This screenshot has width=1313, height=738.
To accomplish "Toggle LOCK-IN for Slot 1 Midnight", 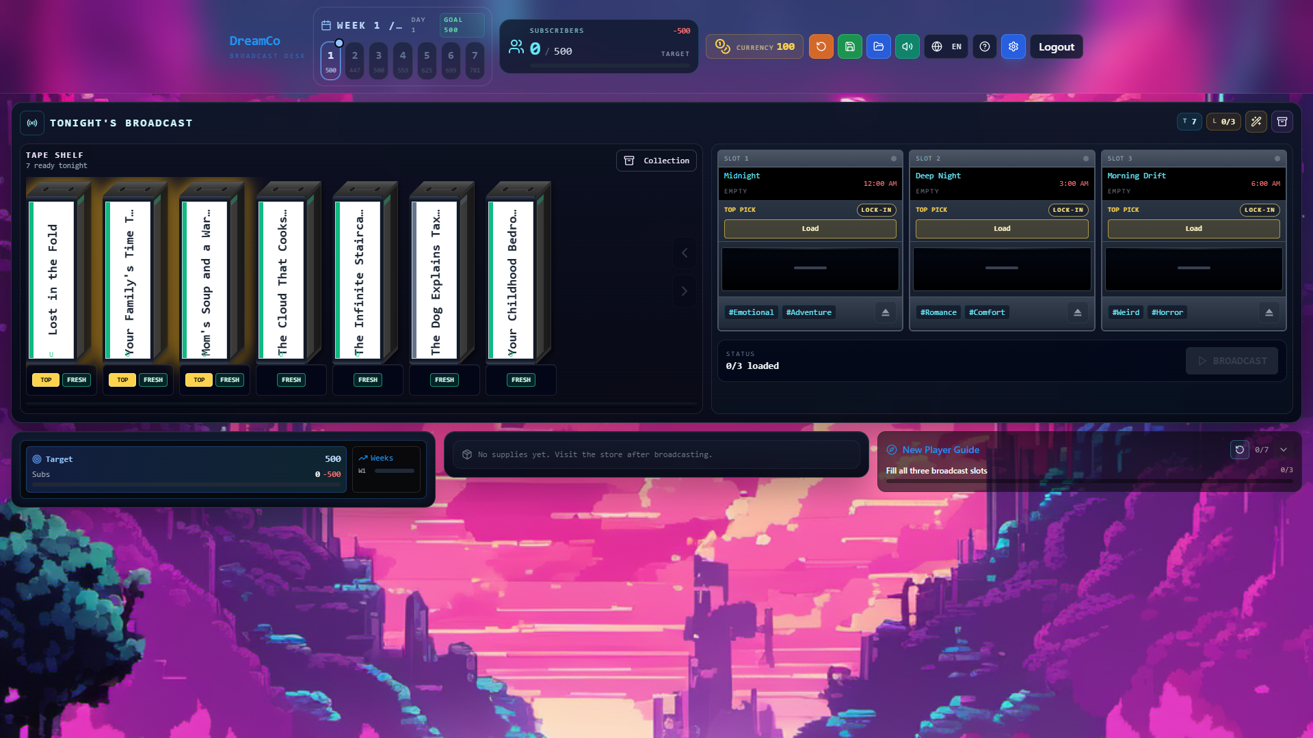I will (876, 210).
